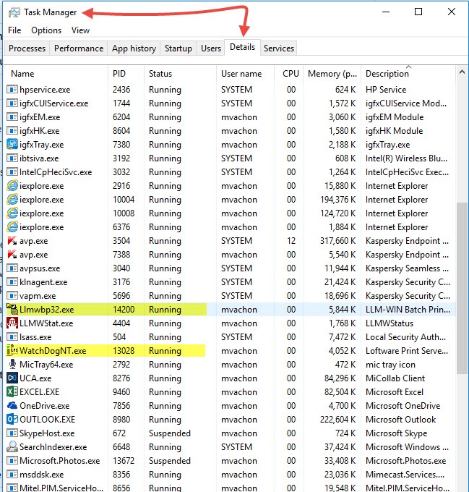Click the Internet Explorer icon for PID 10008
The width and height of the screenshot is (469, 492).
pyautogui.click(x=12, y=213)
